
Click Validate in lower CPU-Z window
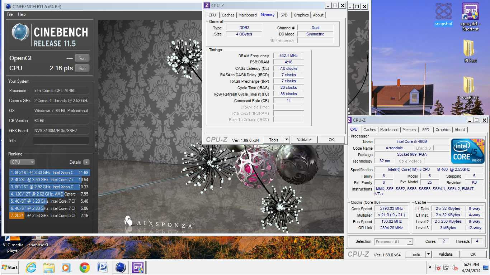click(x=446, y=254)
